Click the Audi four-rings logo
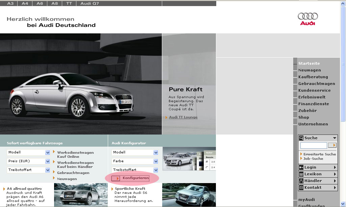The width and height of the screenshot is (346, 207). [x=307, y=19]
